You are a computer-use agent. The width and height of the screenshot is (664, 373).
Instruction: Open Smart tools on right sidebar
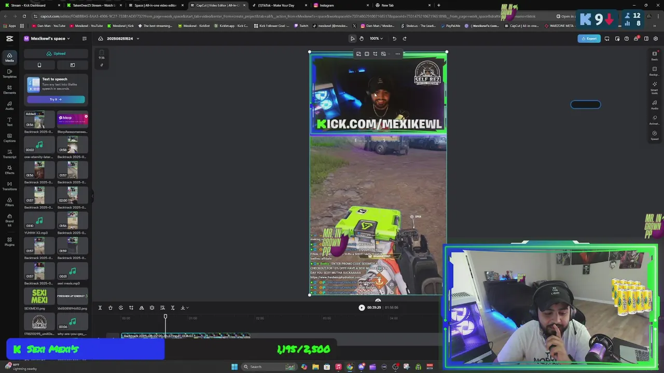(x=655, y=87)
